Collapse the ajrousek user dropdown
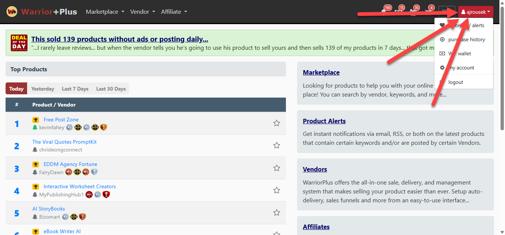Screen dimensions: 505x235 tap(476, 12)
